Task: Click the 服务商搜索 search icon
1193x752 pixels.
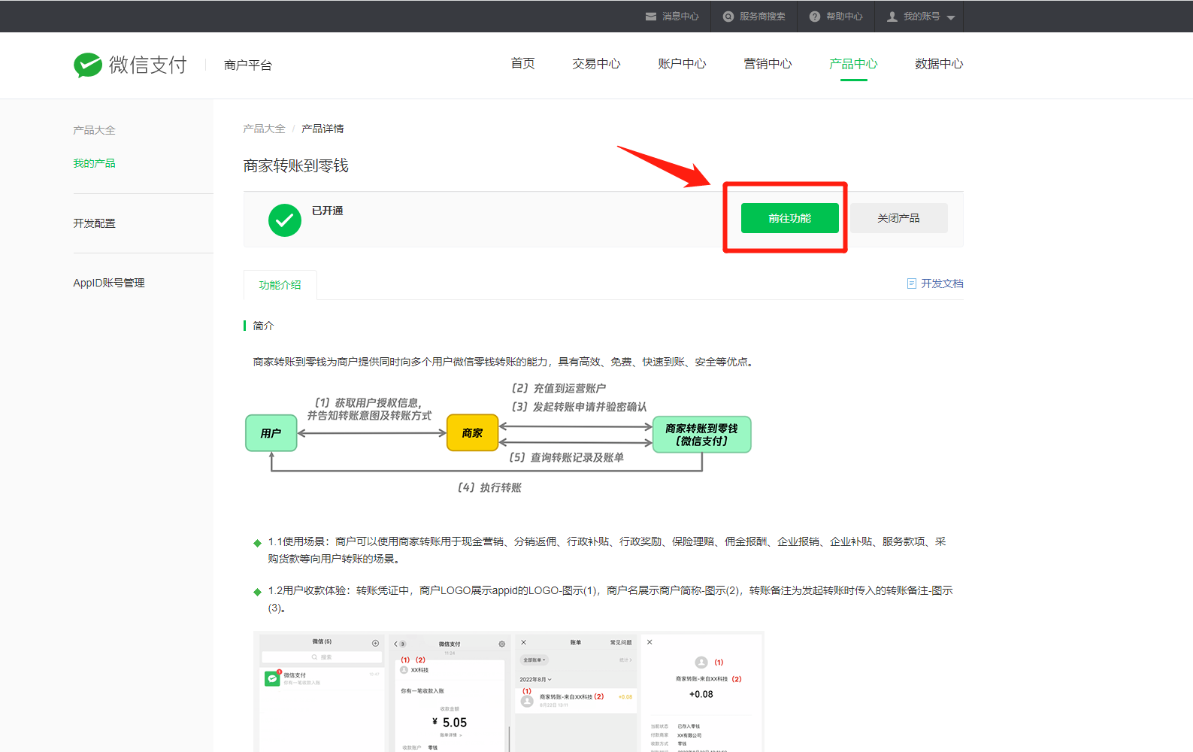Action: pos(728,17)
